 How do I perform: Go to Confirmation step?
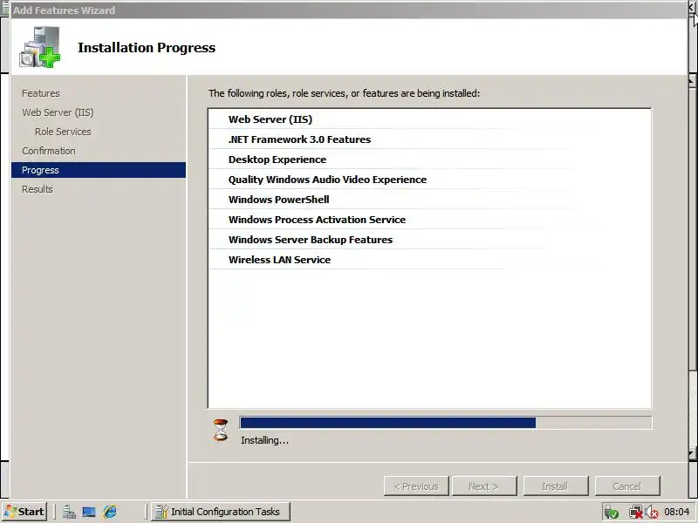(x=49, y=151)
